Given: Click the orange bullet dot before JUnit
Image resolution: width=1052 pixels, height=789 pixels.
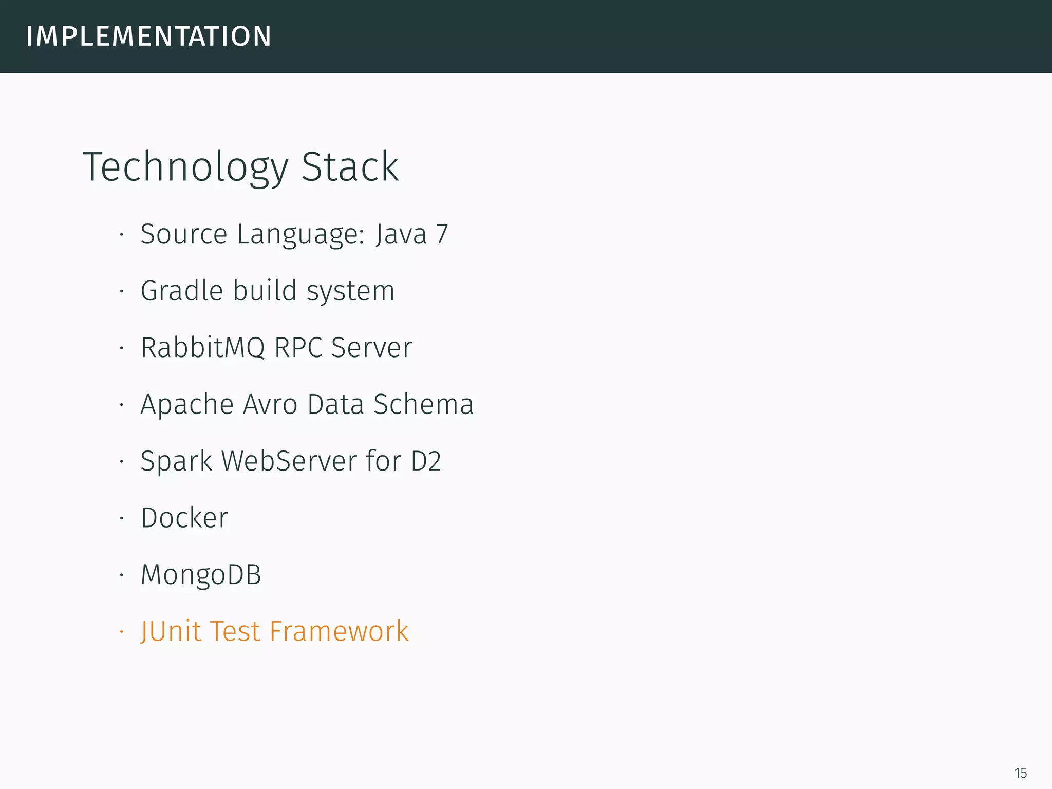Looking at the screenshot, I should point(122,632).
